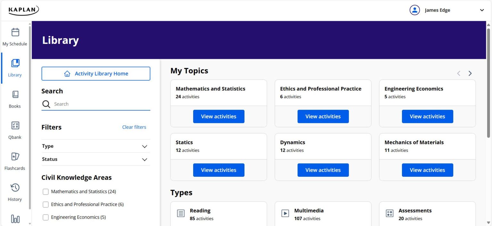Open the Flashcards sidebar icon

[x=15, y=157]
